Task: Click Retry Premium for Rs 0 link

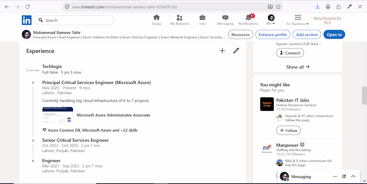Action: [x=327, y=20]
